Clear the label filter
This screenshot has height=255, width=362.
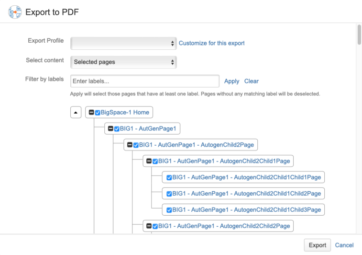252,81
